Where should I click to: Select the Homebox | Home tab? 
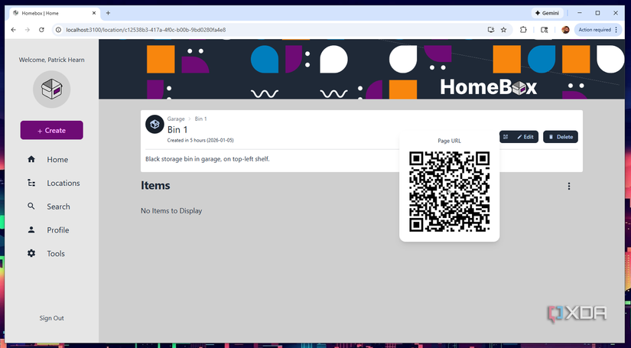coord(54,13)
